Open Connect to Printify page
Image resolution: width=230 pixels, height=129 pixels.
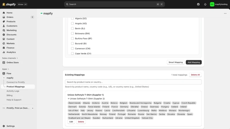pyautogui.click(x=16, y=82)
